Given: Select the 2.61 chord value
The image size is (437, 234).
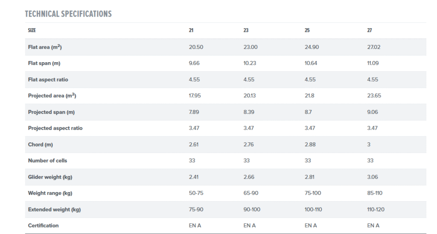Looking at the screenshot, I should pyautogui.click(x=194, y=144).
